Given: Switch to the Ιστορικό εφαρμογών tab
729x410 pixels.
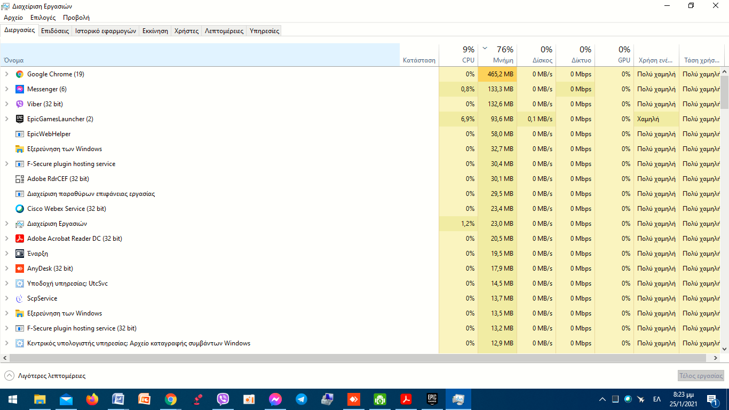Looking at the screenshot, I should click(106, 31).
